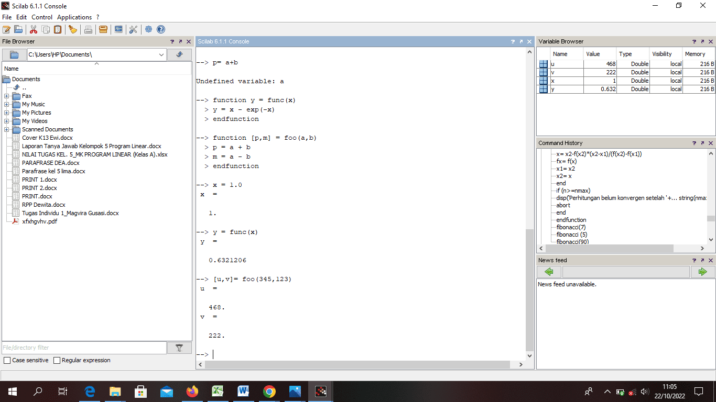This screenshot has width=716, height=402.
Task: Go to parent directory arrow button
Action: pyautogui.click(x=179, y=54)
